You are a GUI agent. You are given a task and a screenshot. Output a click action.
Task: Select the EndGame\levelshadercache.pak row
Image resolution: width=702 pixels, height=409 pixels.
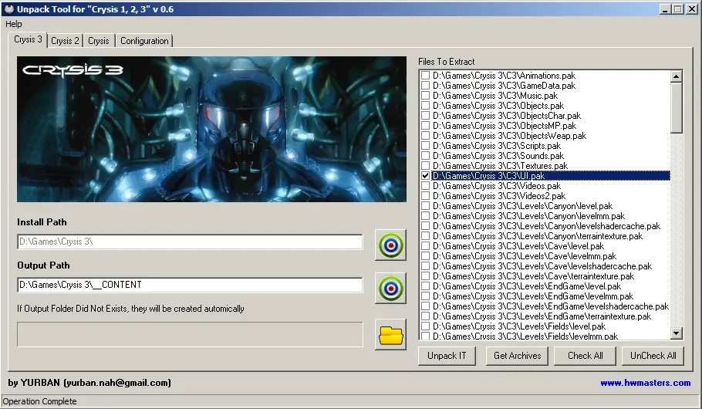tap(551, 306)
